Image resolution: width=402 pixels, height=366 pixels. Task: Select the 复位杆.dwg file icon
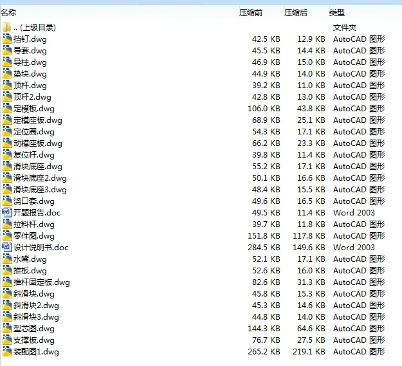7,154
